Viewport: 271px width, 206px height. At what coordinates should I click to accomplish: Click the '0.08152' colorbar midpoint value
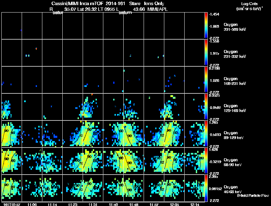215,189
